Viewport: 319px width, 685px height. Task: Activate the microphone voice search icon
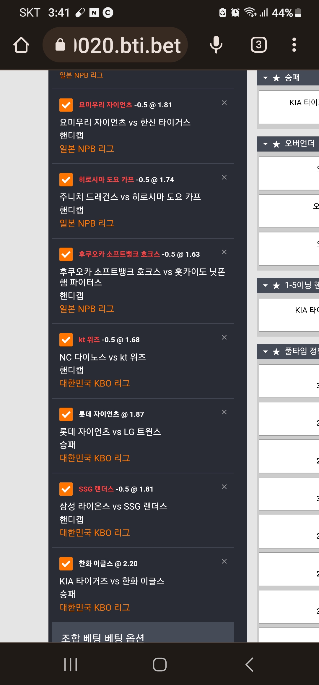tap(216, 45)
